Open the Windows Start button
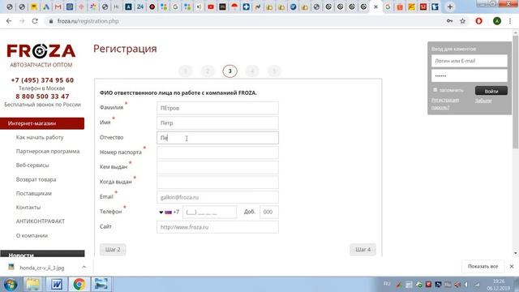Viewport: 519px width, 292px height. click(11, 285)
